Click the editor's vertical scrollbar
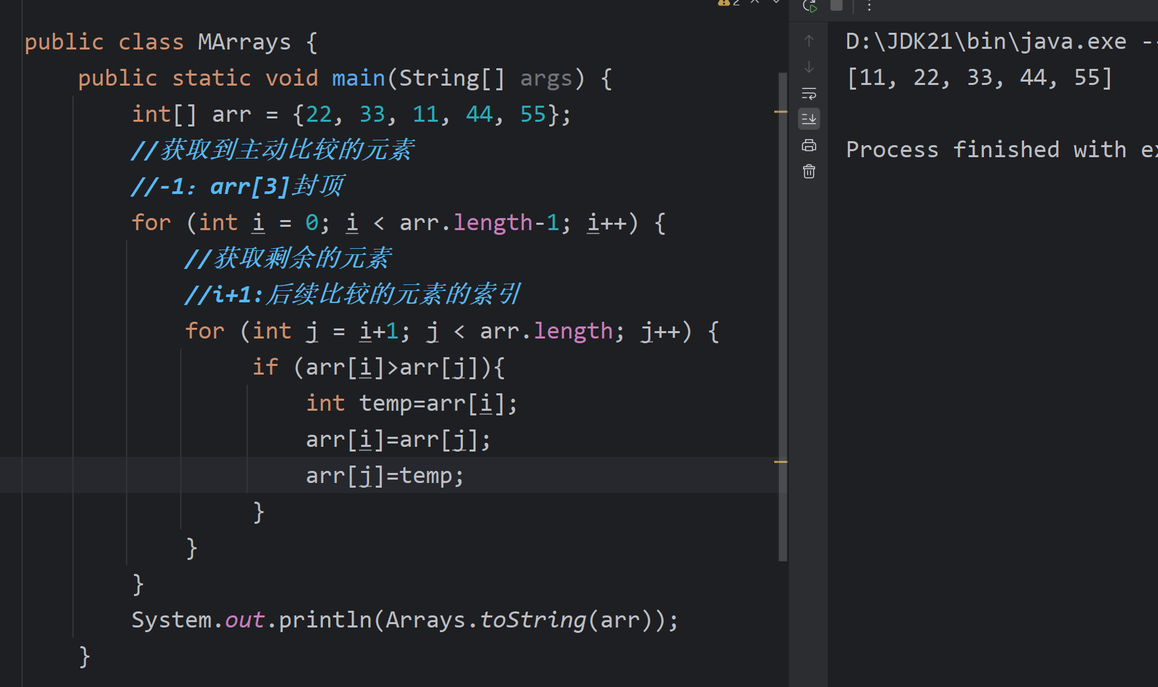The height and width of the screenshot is (687, 1158). coord(782,316)
